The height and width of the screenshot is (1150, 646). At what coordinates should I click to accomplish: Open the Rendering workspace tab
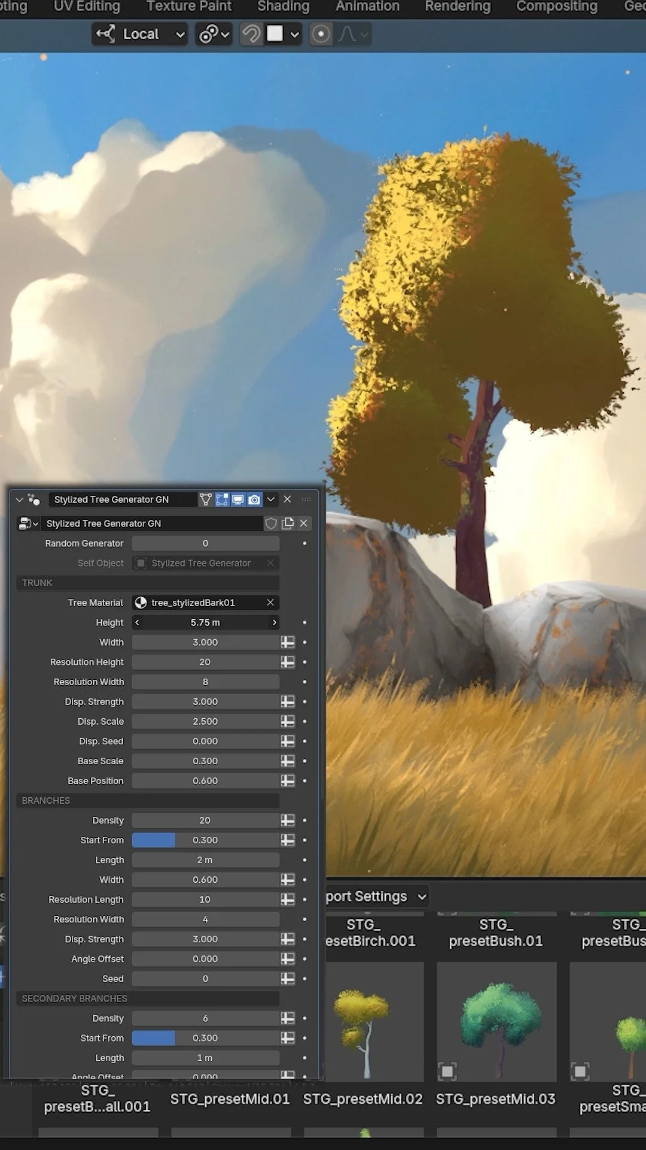coord(458,7)
